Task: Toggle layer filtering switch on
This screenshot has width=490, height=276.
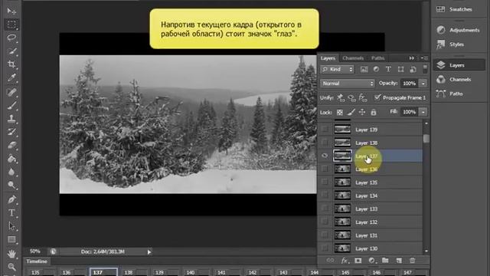Action: [x=425, y=69]
